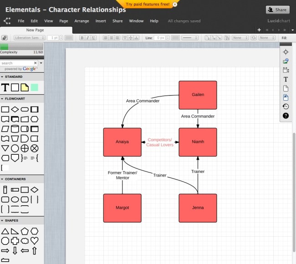Toggle underline text formatting
The image size is (296, 264).
click(93, 38)
